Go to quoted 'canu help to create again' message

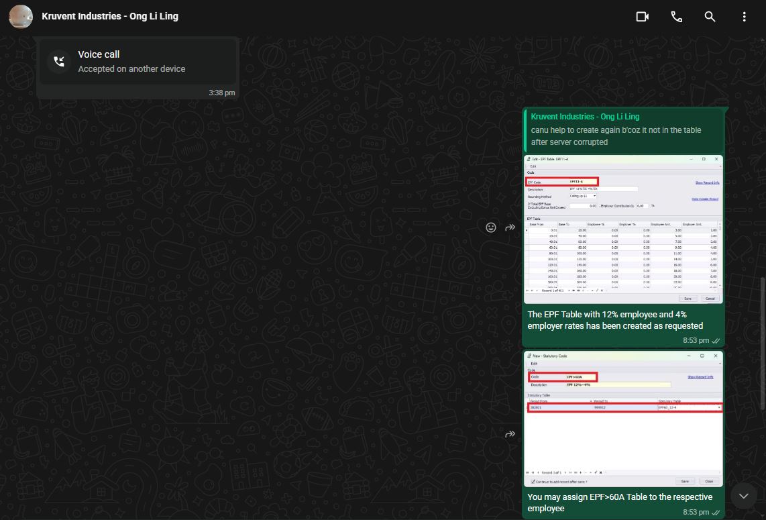(623, 129)
